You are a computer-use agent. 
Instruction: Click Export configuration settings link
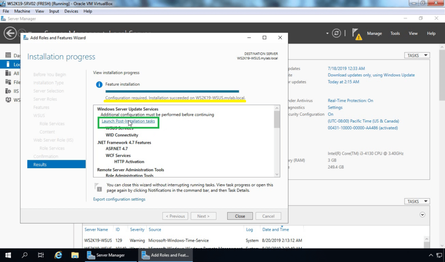119,199
